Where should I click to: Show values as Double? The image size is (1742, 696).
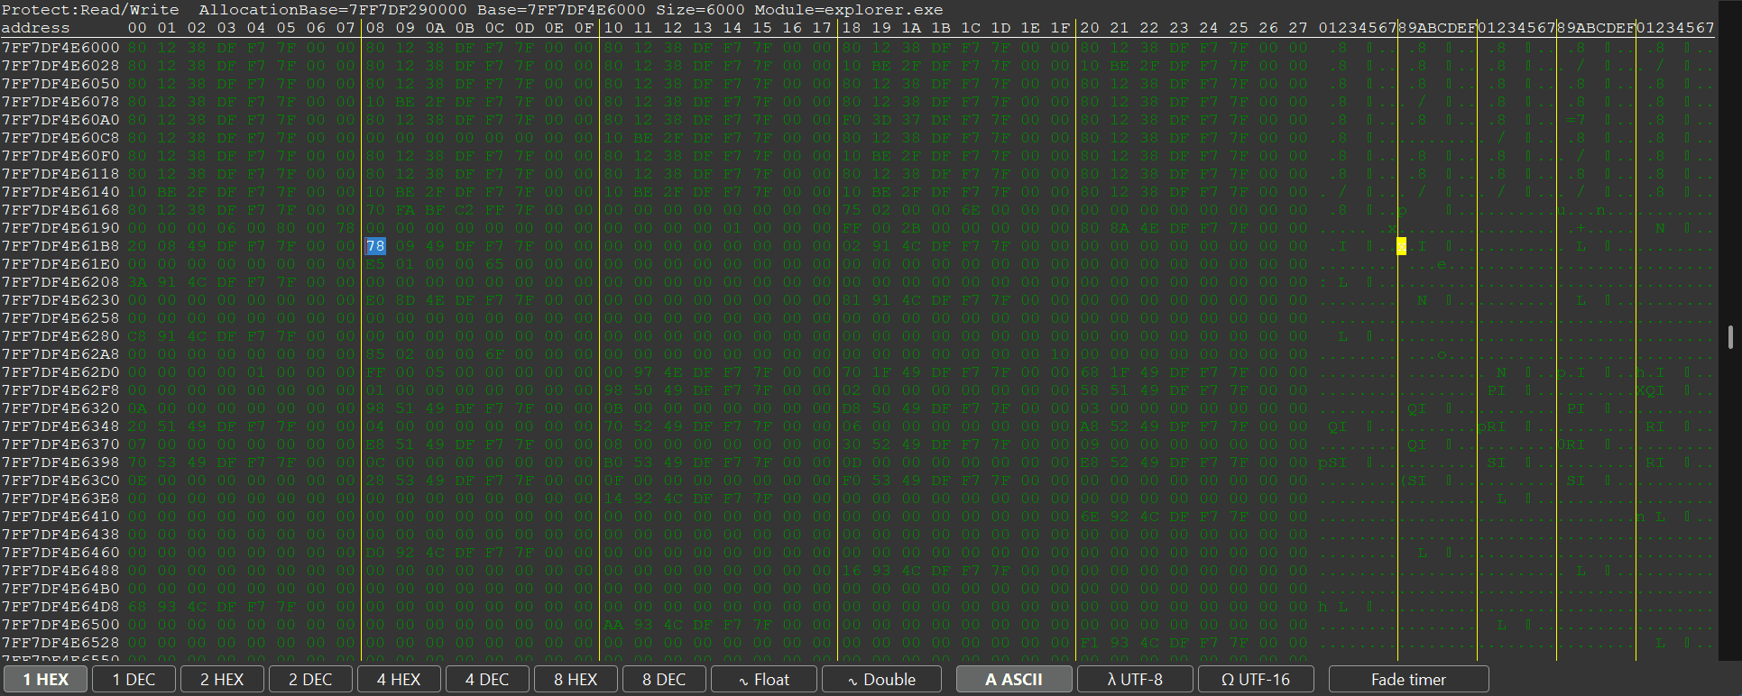[881, 679]
